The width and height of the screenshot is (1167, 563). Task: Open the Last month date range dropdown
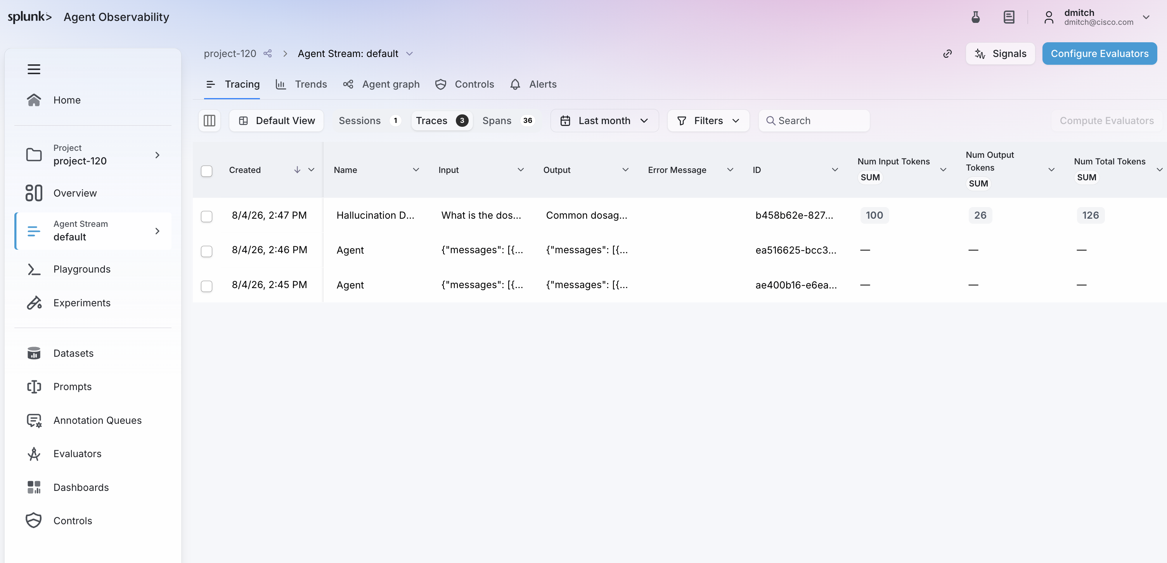[x=605, y=121]
